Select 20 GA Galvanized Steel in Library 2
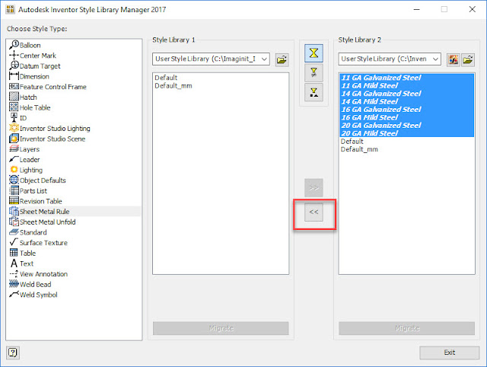This screenshot has height=367, width=487. point(406,126)
